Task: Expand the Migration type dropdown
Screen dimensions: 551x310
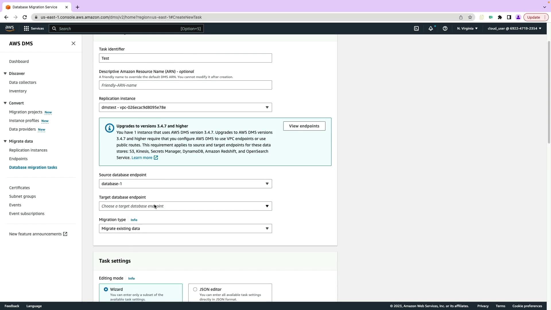Action: tap(185, 228)
